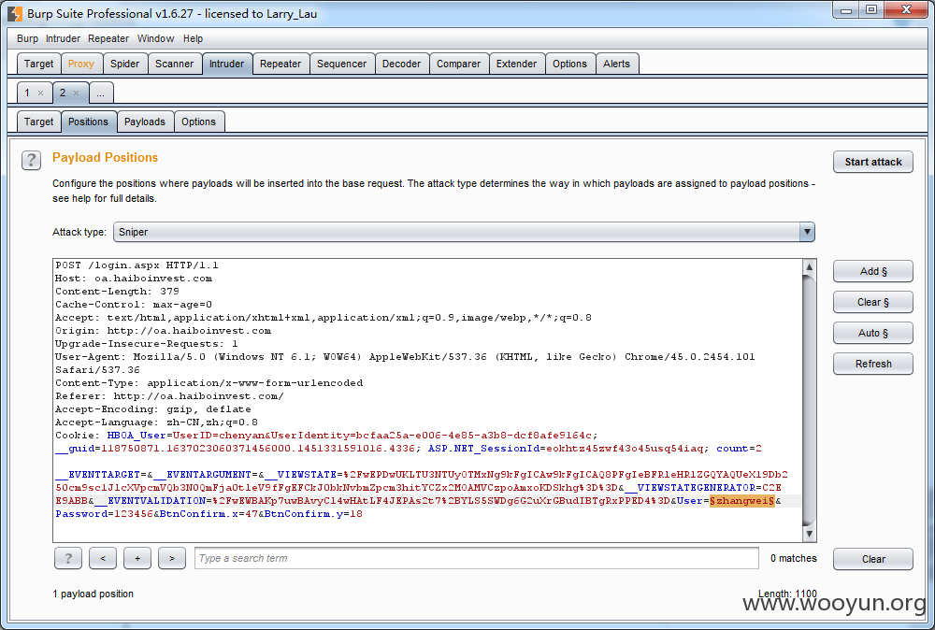Click the plus search options button
The width and height of the screenshot is (935, 630).
pyautogui.click(x=137, y=558)
